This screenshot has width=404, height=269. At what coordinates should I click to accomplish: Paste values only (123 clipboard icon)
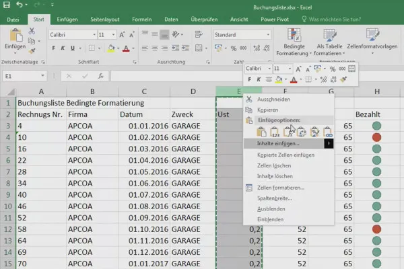point(275,132)
